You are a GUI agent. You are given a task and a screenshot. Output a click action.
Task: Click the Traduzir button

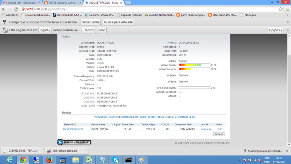pos(89,30)
